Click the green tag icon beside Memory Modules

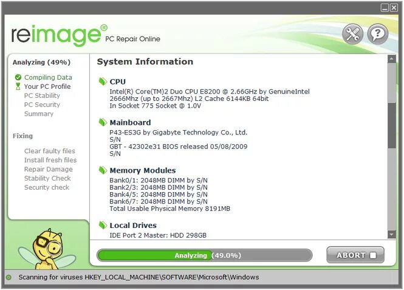click(x=103, y=170)
